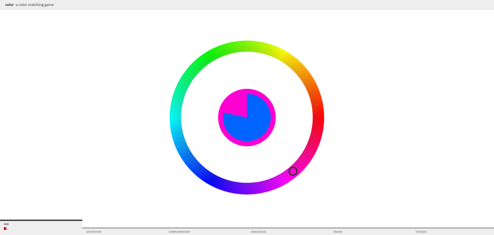Pick cyan on the color wheel
The height and width of the screenshot is (235, 494).
(176, 117)
